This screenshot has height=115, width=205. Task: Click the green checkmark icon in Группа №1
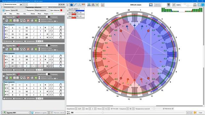pyautogui.click(x=11, y=20)
